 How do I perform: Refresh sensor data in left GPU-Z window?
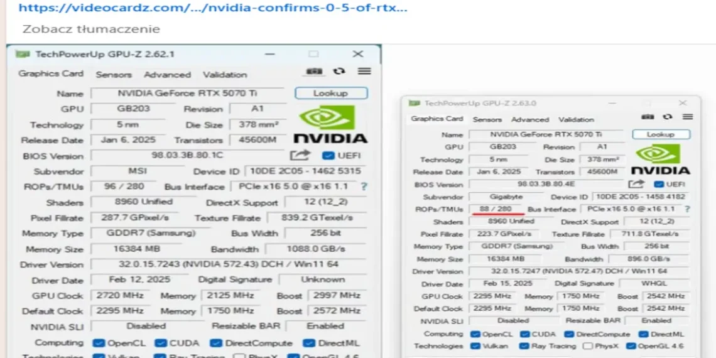coord(339,71)
